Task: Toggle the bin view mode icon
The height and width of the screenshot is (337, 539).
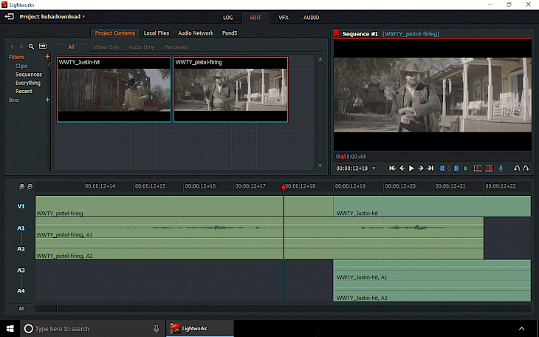Action: click(x=43, y=46)
